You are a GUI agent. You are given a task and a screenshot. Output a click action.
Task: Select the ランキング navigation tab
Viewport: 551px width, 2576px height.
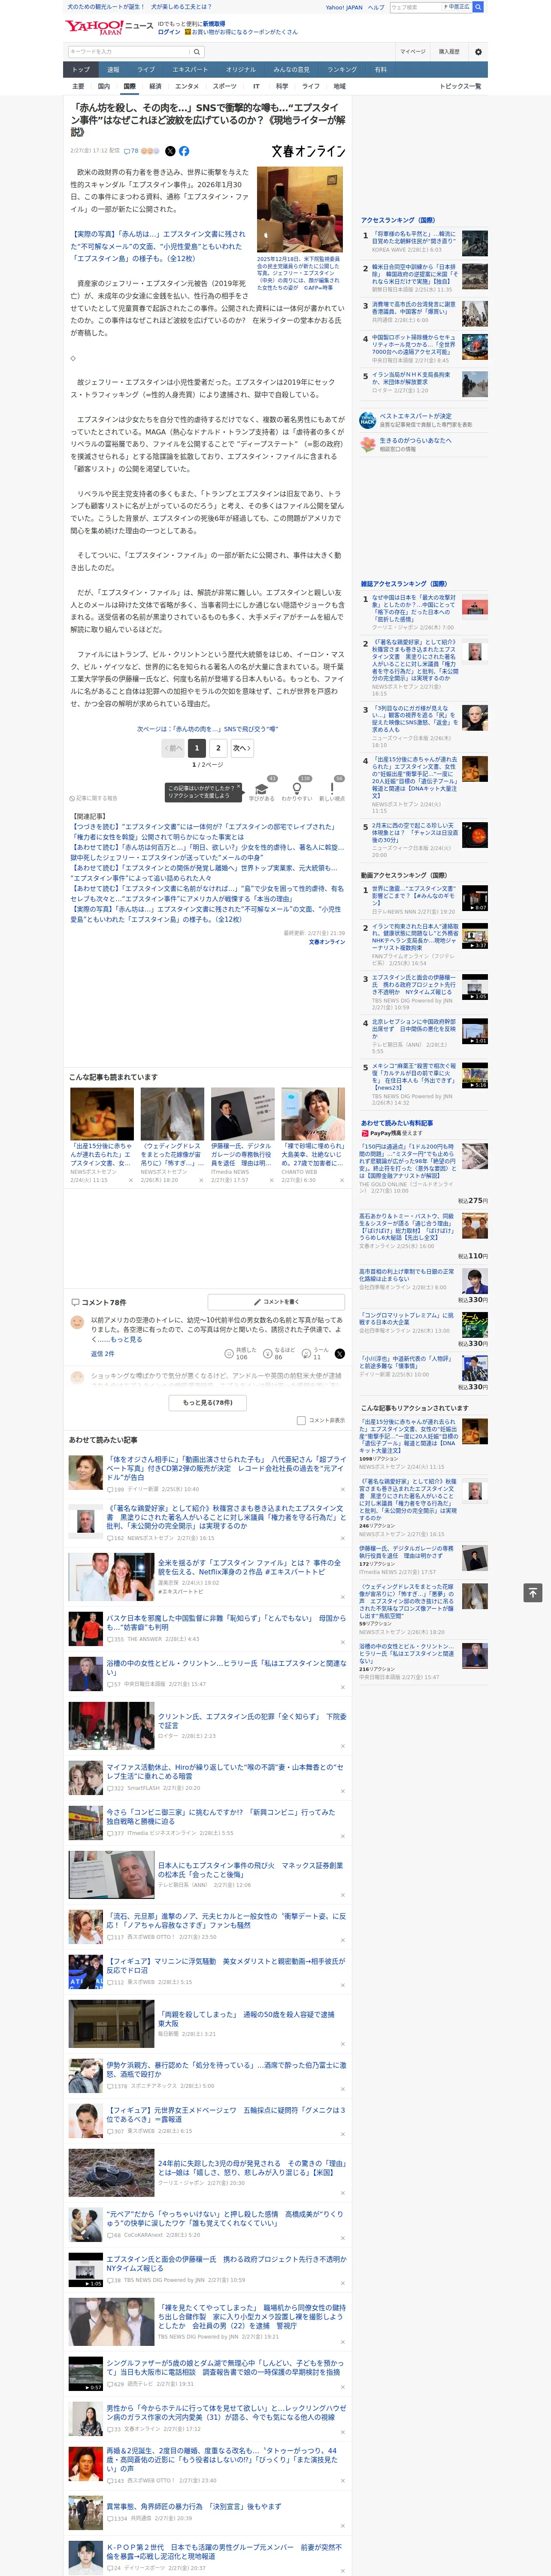pyautogui.click(x=342, y=70)
